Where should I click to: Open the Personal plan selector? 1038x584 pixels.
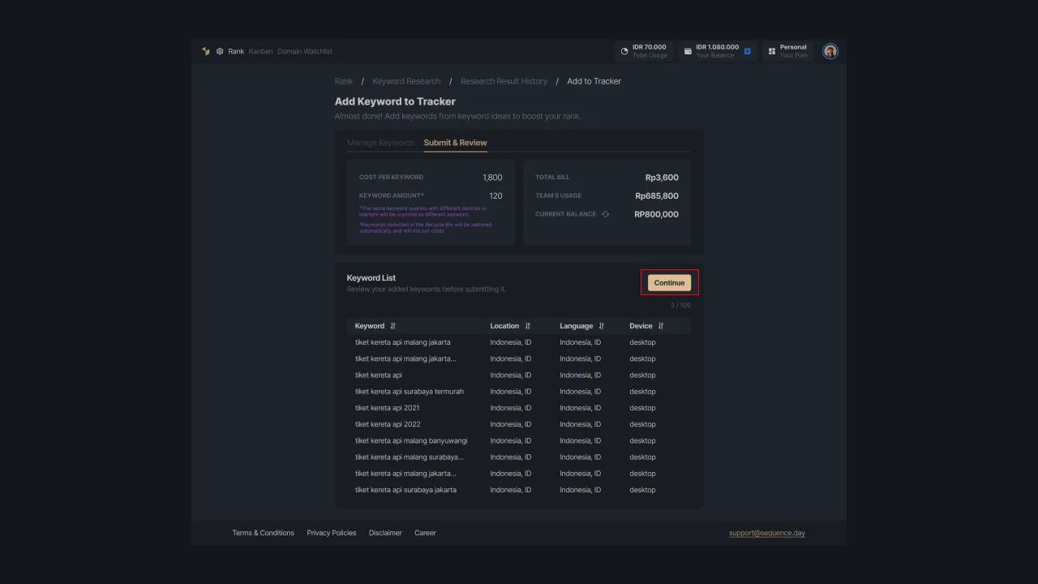[x=787, y=51]
